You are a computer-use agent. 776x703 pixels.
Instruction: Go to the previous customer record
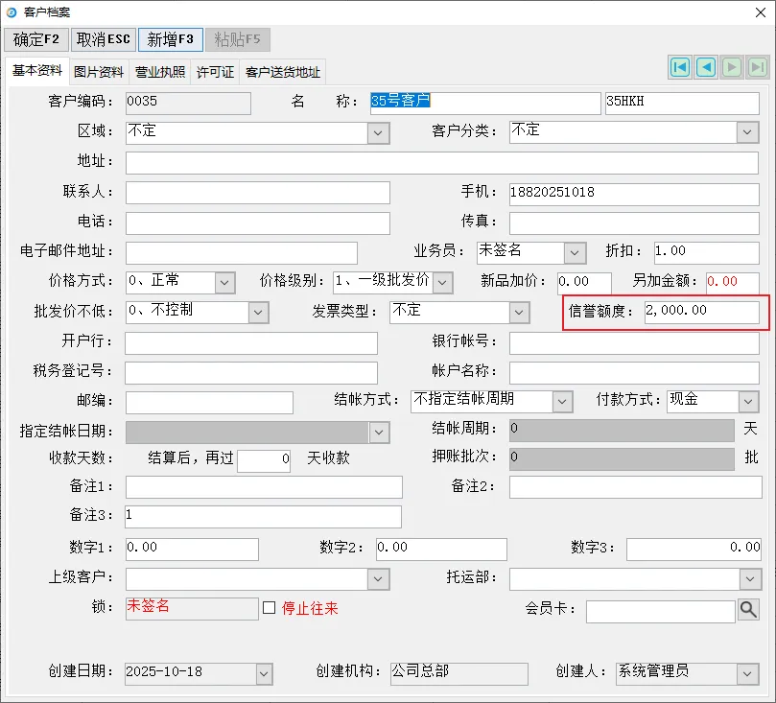click(706, 67)
